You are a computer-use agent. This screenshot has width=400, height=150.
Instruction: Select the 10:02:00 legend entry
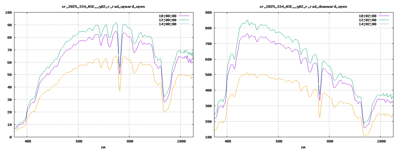tap(368, 16)
